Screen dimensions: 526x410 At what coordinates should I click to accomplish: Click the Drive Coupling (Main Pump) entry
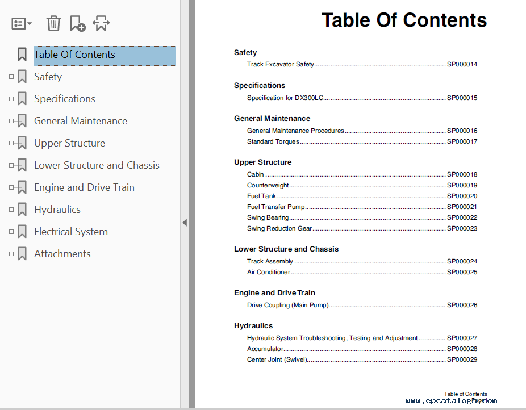pos(362,305)
